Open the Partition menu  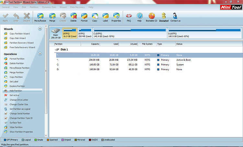[x=34, y=7]
